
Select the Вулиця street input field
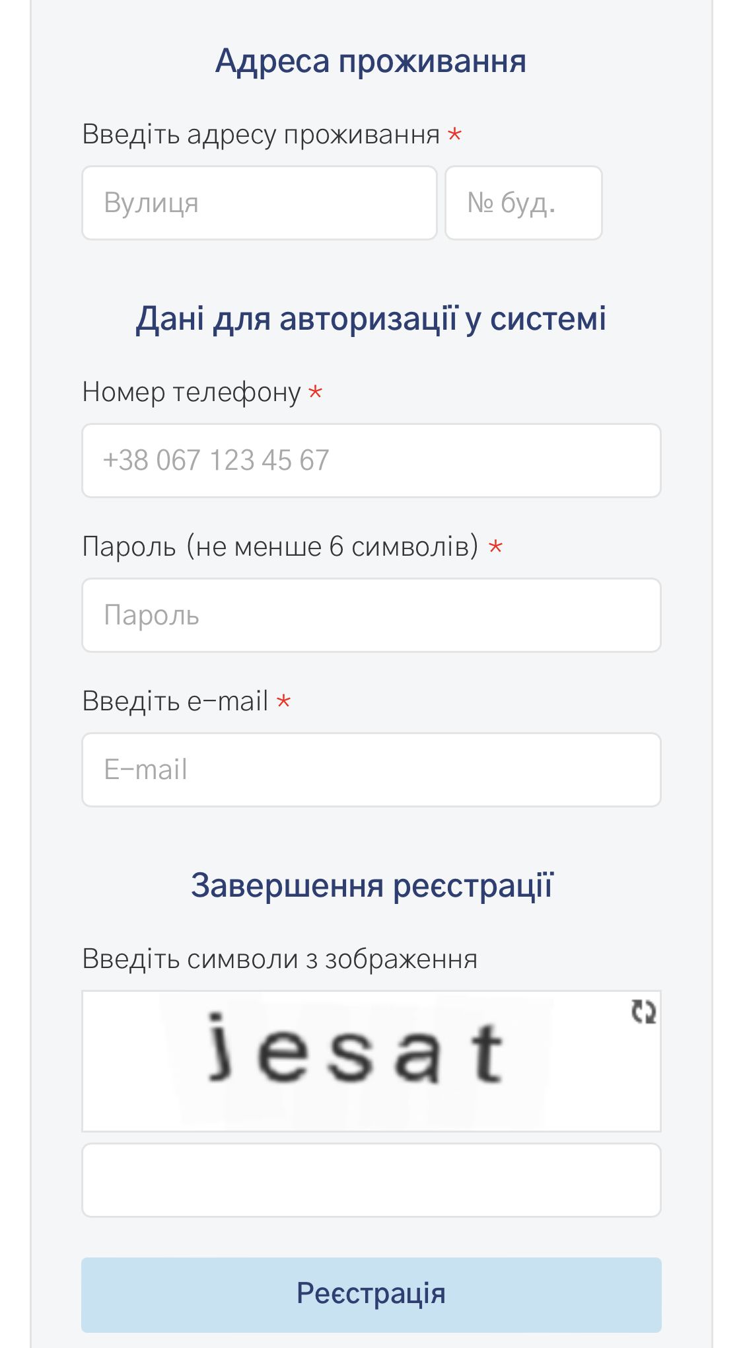[x=258, y=202]
